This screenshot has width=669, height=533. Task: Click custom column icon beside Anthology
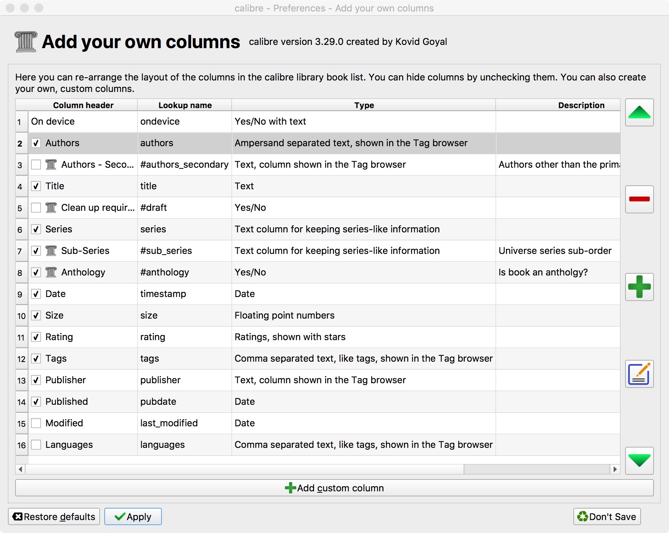point(51,272)
